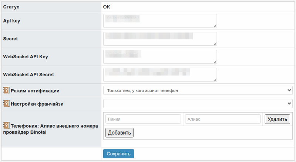Click the OK status value

click(107, 7)
